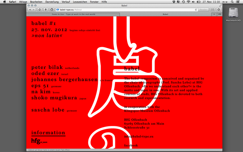Enter full screen with the corner arrows
The height and width of the screenshot is (152, 243).
click(220, 6)
